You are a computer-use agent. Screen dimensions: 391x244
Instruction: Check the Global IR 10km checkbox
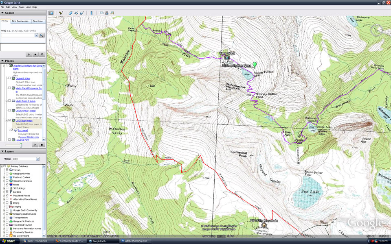point(9,78)
